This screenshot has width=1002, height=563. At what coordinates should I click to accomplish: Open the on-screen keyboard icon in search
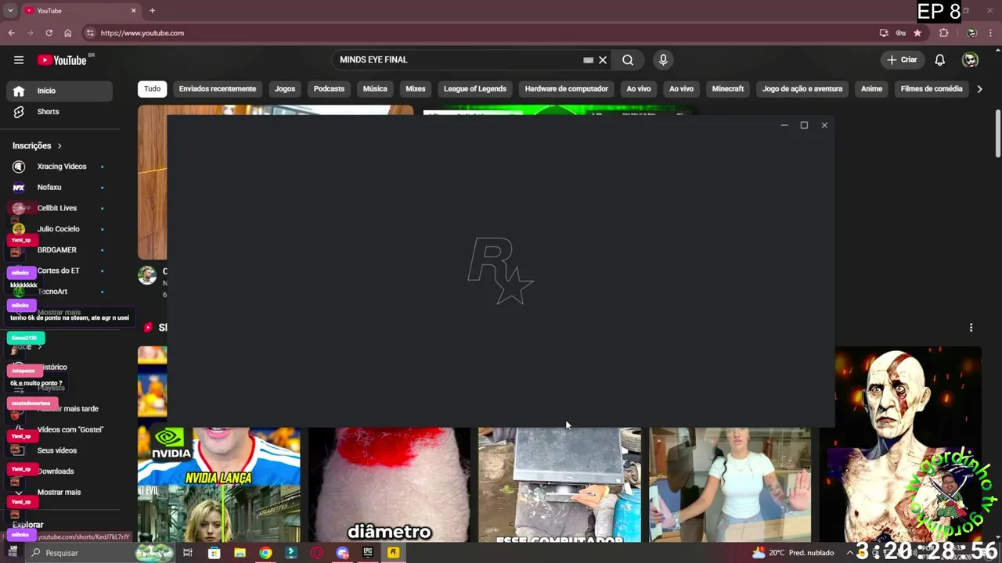(x=589, y=60)
